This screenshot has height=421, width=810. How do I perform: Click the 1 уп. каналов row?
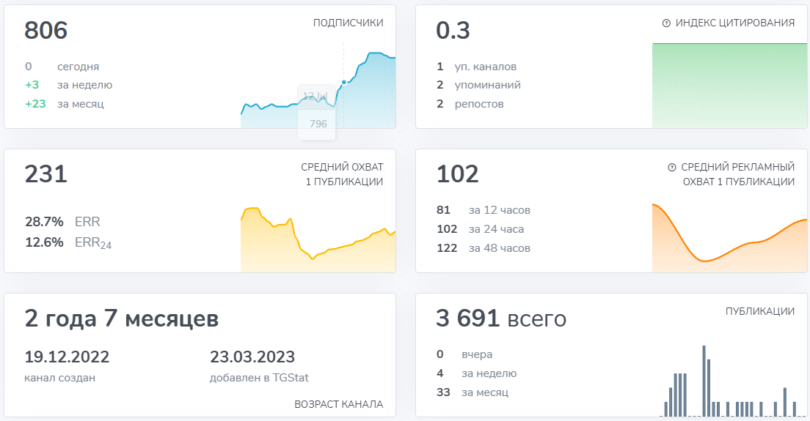tap(476, 67)
